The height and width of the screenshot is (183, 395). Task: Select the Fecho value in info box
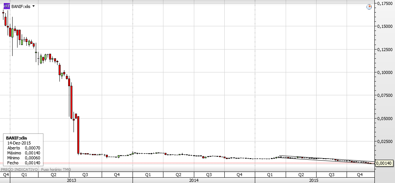click(32, 163)
